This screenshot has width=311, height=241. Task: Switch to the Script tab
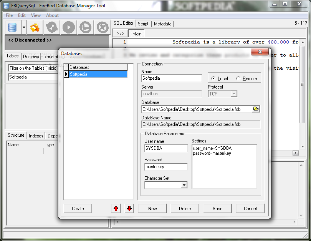click(x=143, y=24)
